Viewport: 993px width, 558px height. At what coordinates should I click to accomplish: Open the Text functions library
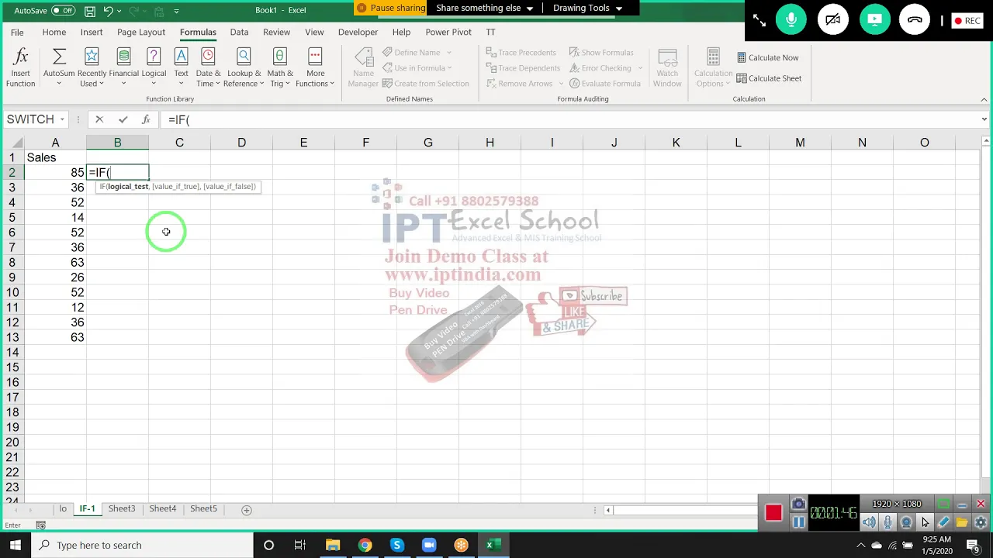[181, 67]
